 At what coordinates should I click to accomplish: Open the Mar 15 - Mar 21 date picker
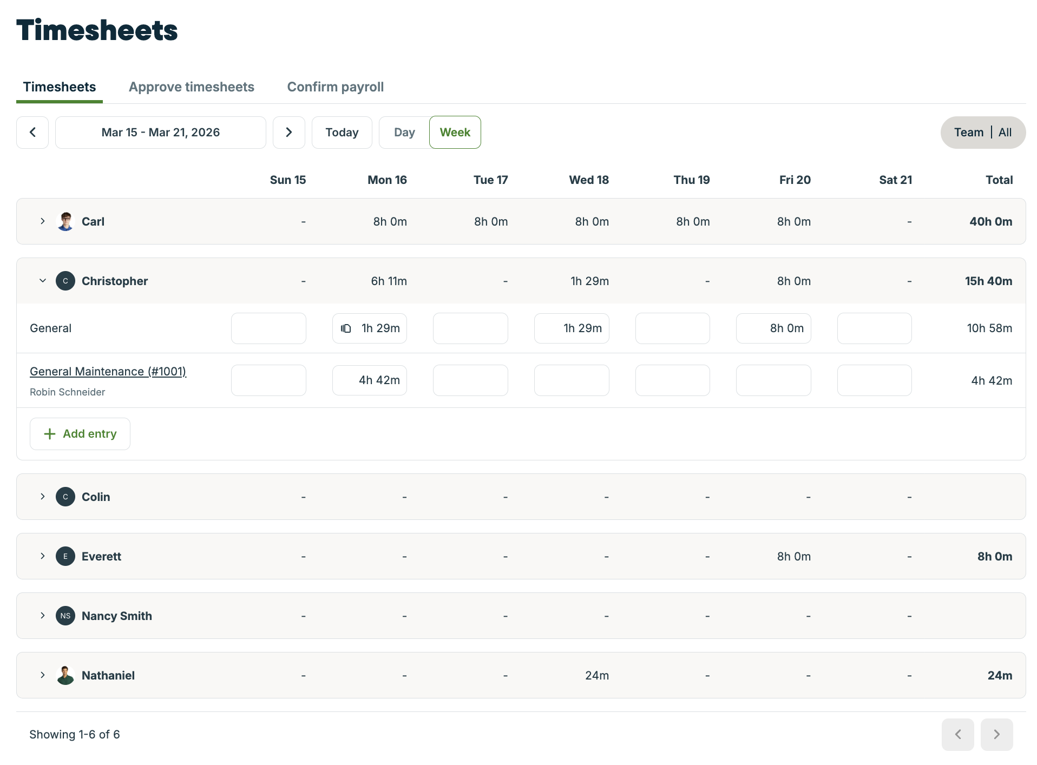coord(160,133)
